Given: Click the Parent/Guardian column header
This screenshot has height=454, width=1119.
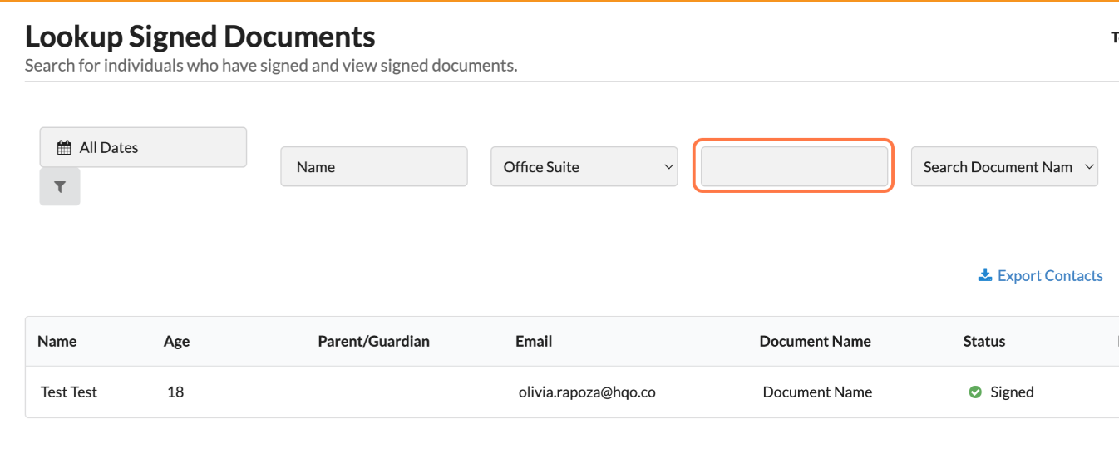Looking at the screenshot, I should (373, 342).
